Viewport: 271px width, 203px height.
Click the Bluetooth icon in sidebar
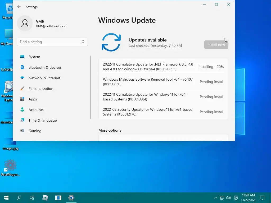22,67
